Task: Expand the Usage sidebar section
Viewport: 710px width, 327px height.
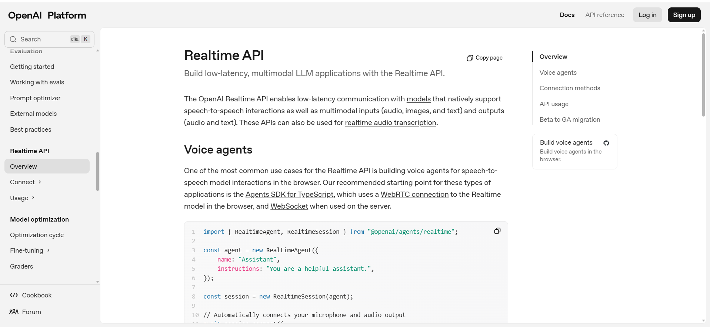Action: [33, 198]
